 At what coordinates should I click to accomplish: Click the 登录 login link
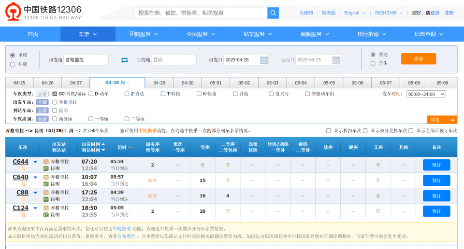435,13
